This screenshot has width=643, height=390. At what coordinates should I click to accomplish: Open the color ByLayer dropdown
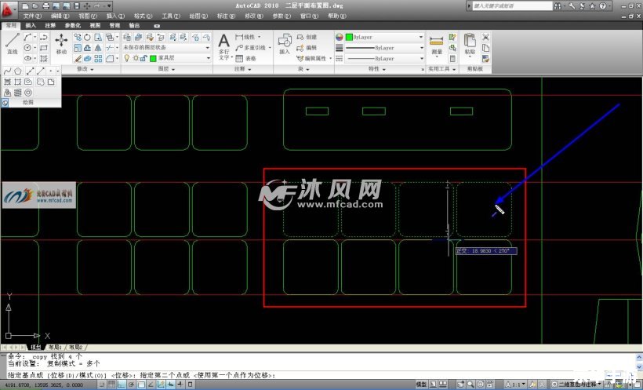pos(385,37)
